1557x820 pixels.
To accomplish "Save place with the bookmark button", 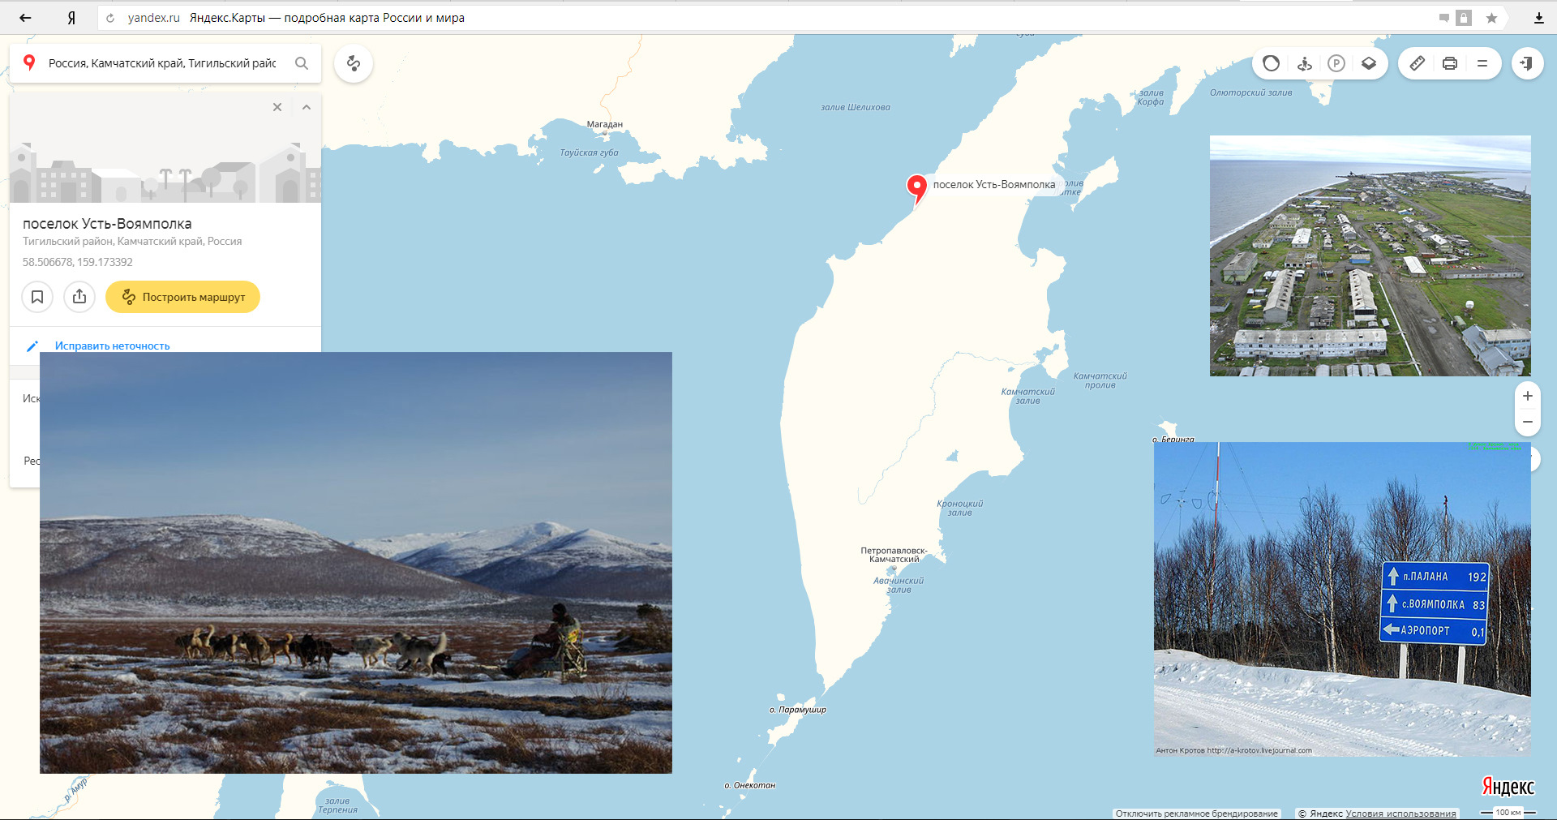I will pyautogui.click(x=37, y=297).
